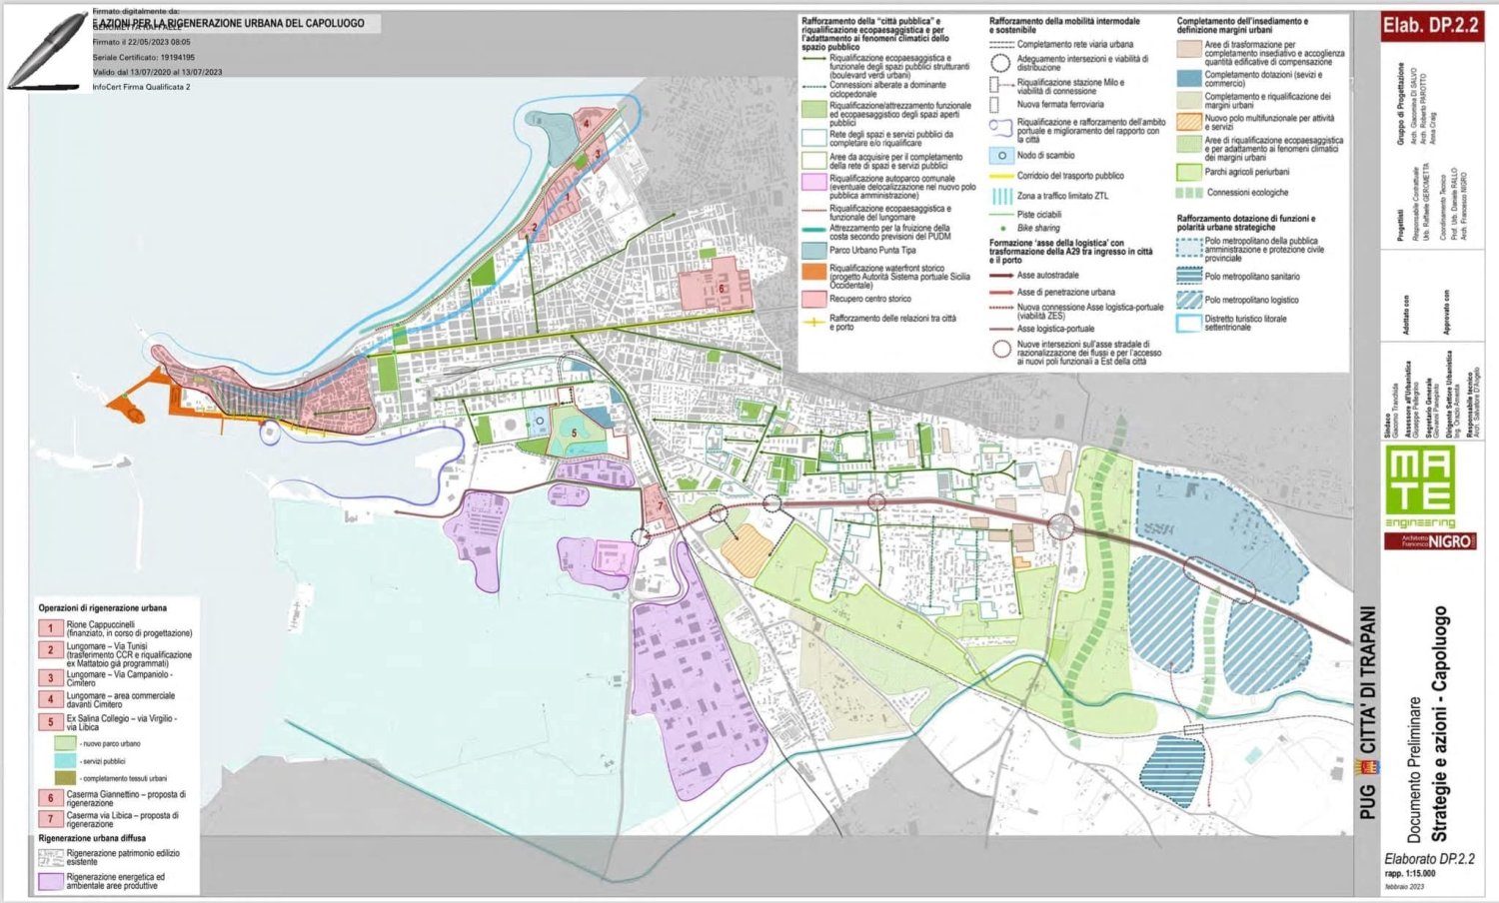Click the Nuova fermata ferroviaria legend symbol
This screenshot has height=903, width=1499.
(x=995, y=104)
